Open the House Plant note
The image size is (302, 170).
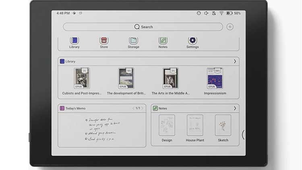(195, 125)
